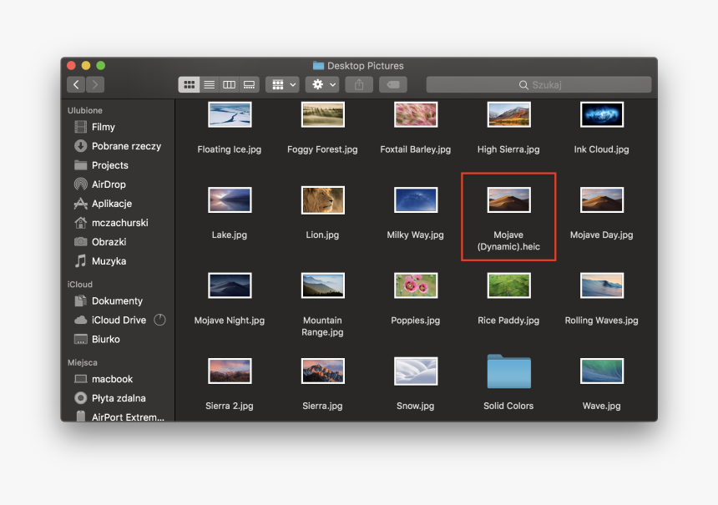This screenshot has width=718, height=505.
Task: Click inside the Szukaj search field
Action: click(x=538, y=83)
